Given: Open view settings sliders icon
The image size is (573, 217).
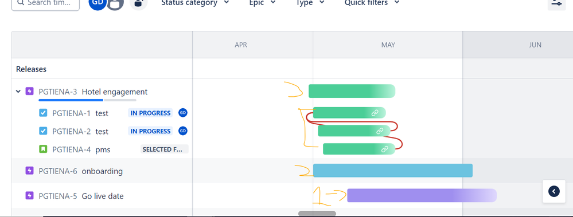Looking at the screenshot, I should [x=556, y=3].
